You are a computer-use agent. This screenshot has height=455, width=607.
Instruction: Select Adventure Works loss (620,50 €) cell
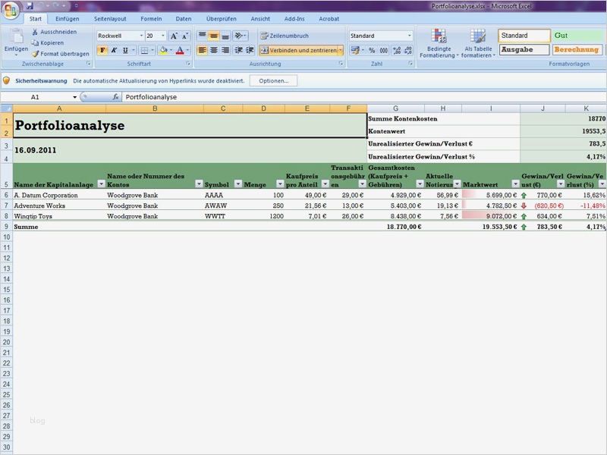(543, 206)
